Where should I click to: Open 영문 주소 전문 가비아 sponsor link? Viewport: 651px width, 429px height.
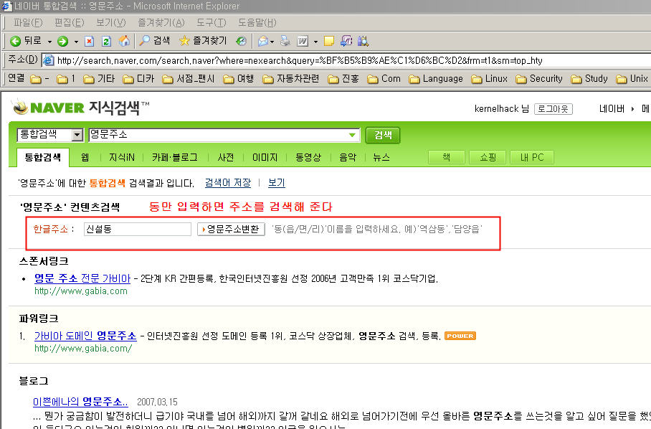tap(82, 278)
